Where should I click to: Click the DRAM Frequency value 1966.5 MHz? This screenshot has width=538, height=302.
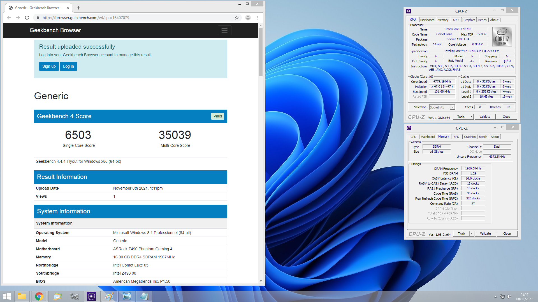click(473, 169)
